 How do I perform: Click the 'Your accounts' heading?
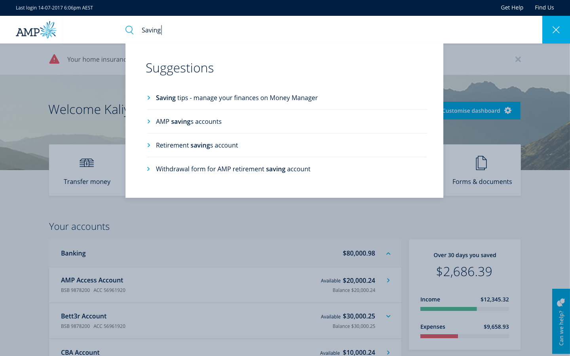[79, 227]
